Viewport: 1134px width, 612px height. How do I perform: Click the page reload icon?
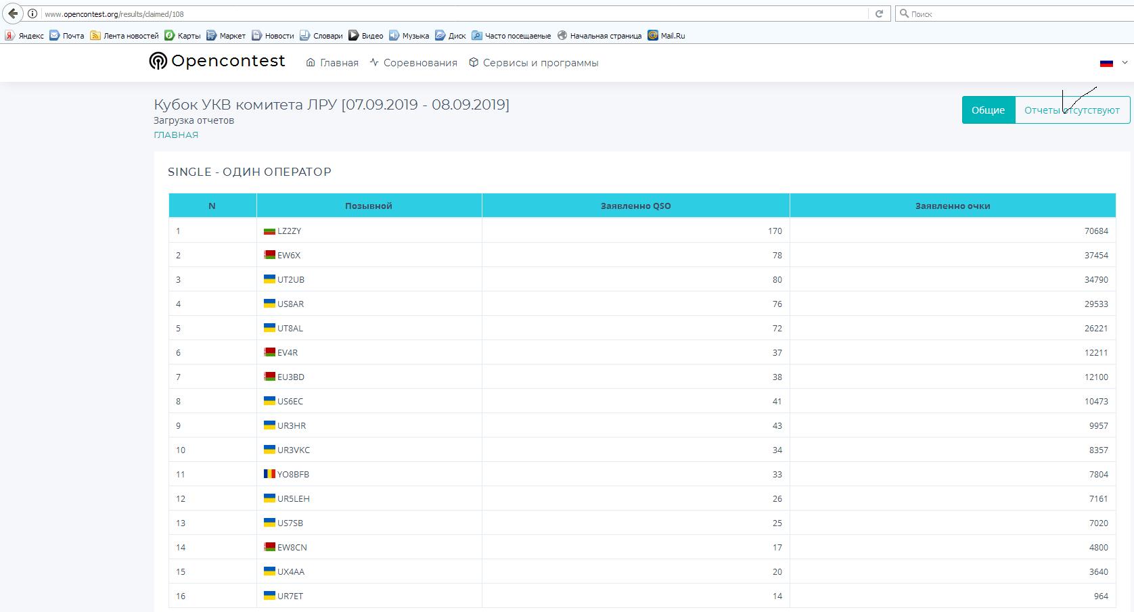tap(879, 14)
